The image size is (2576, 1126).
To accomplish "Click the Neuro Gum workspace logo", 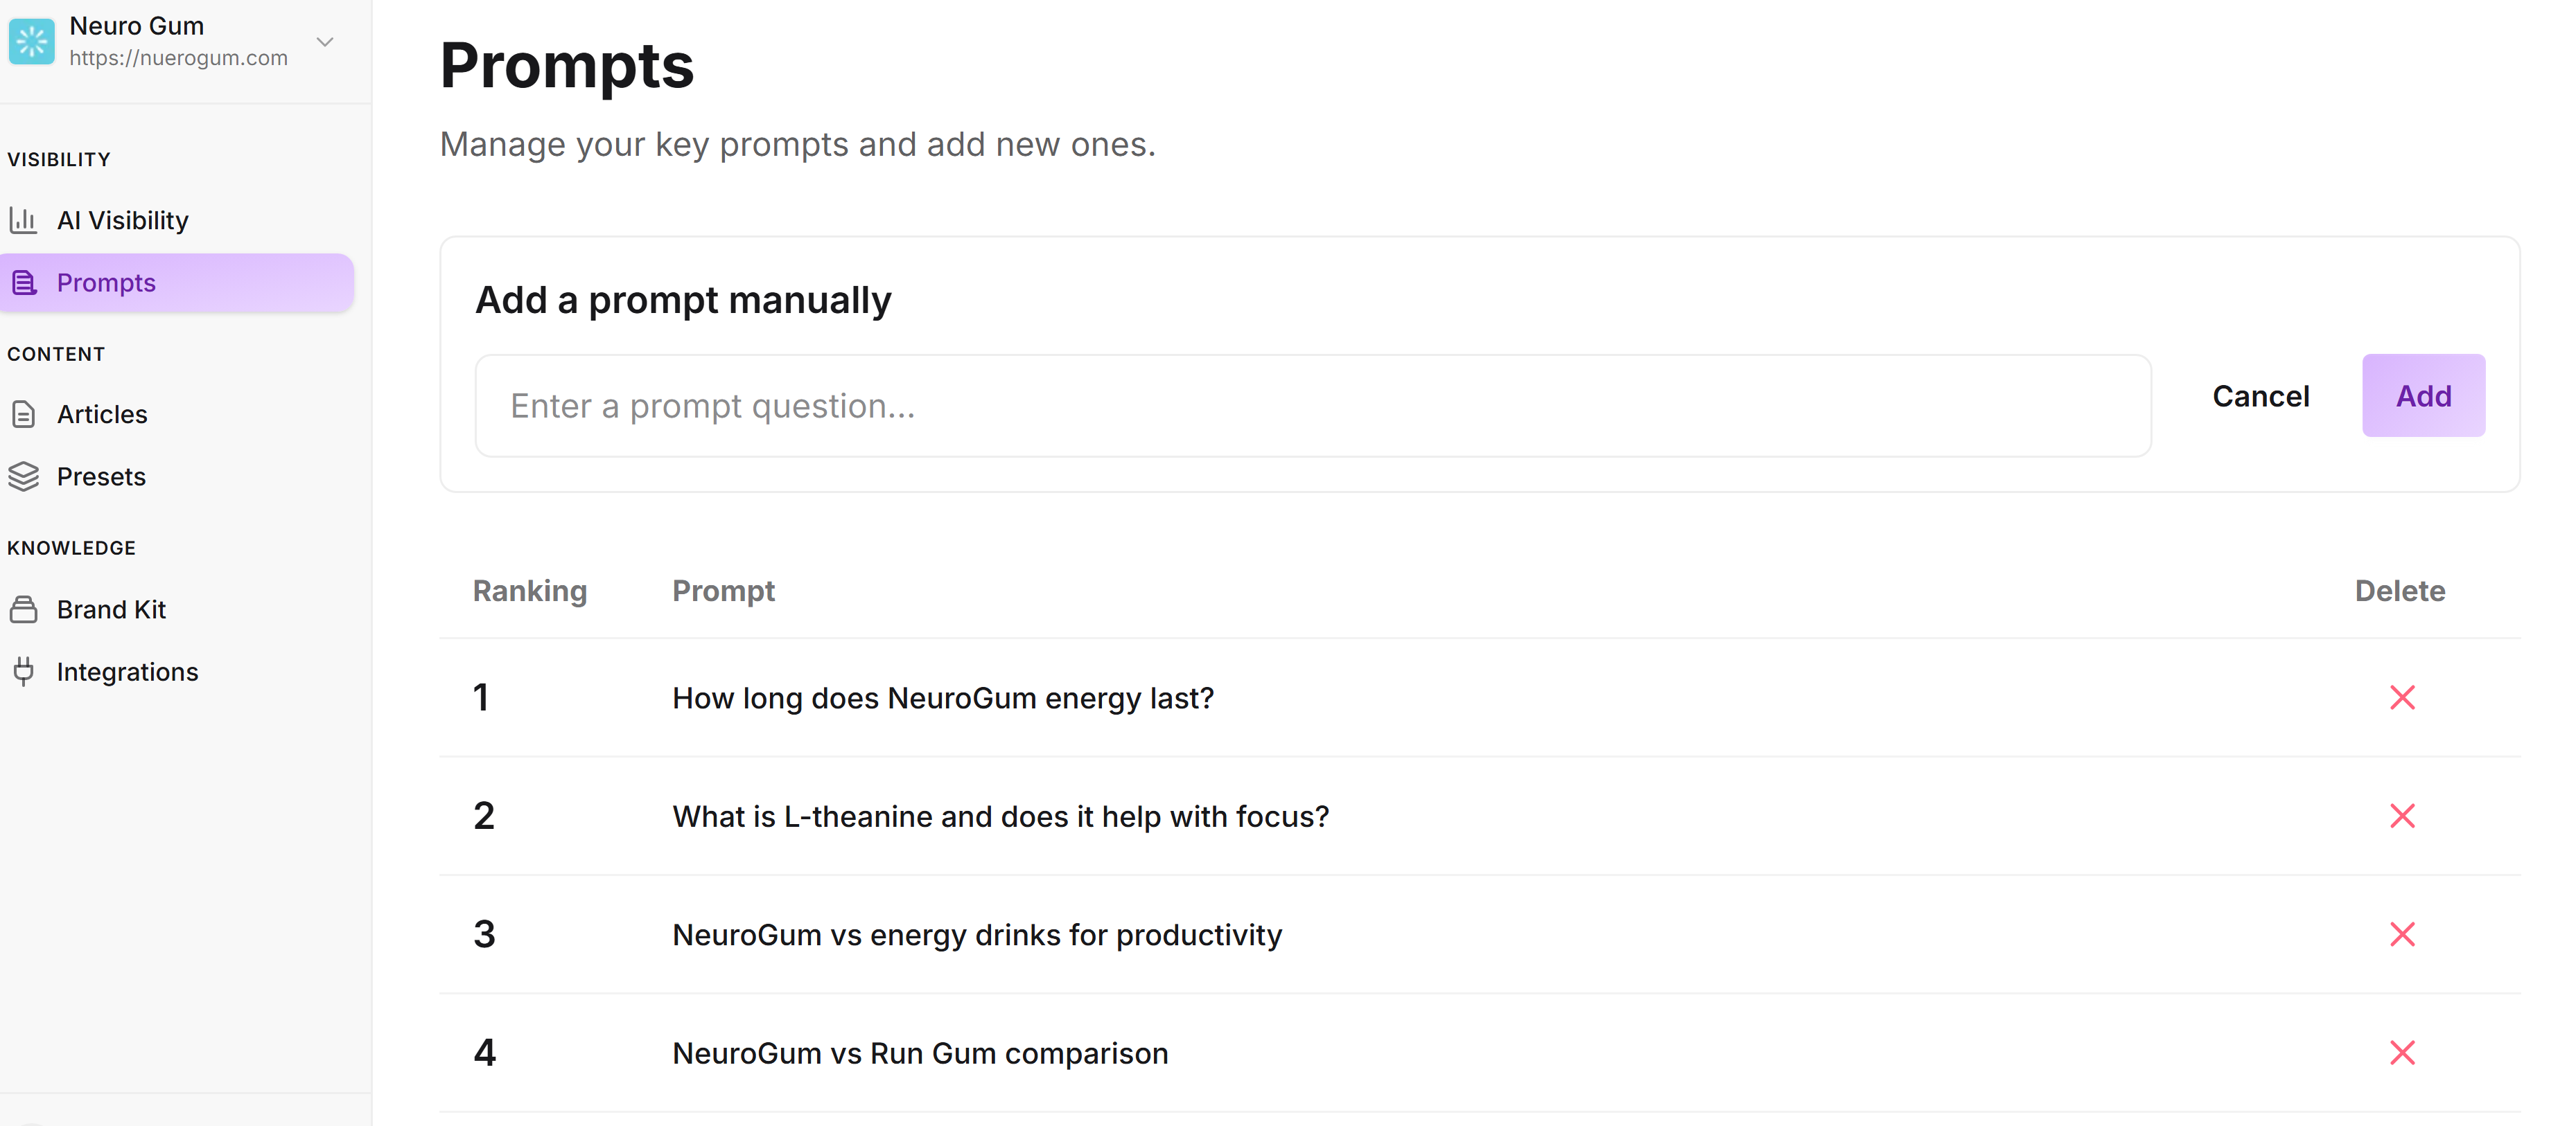I will [31, 41].
